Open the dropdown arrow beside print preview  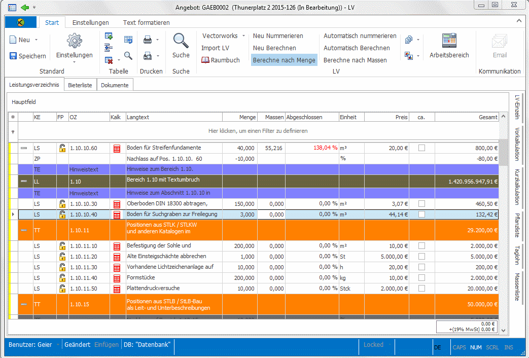158,56
